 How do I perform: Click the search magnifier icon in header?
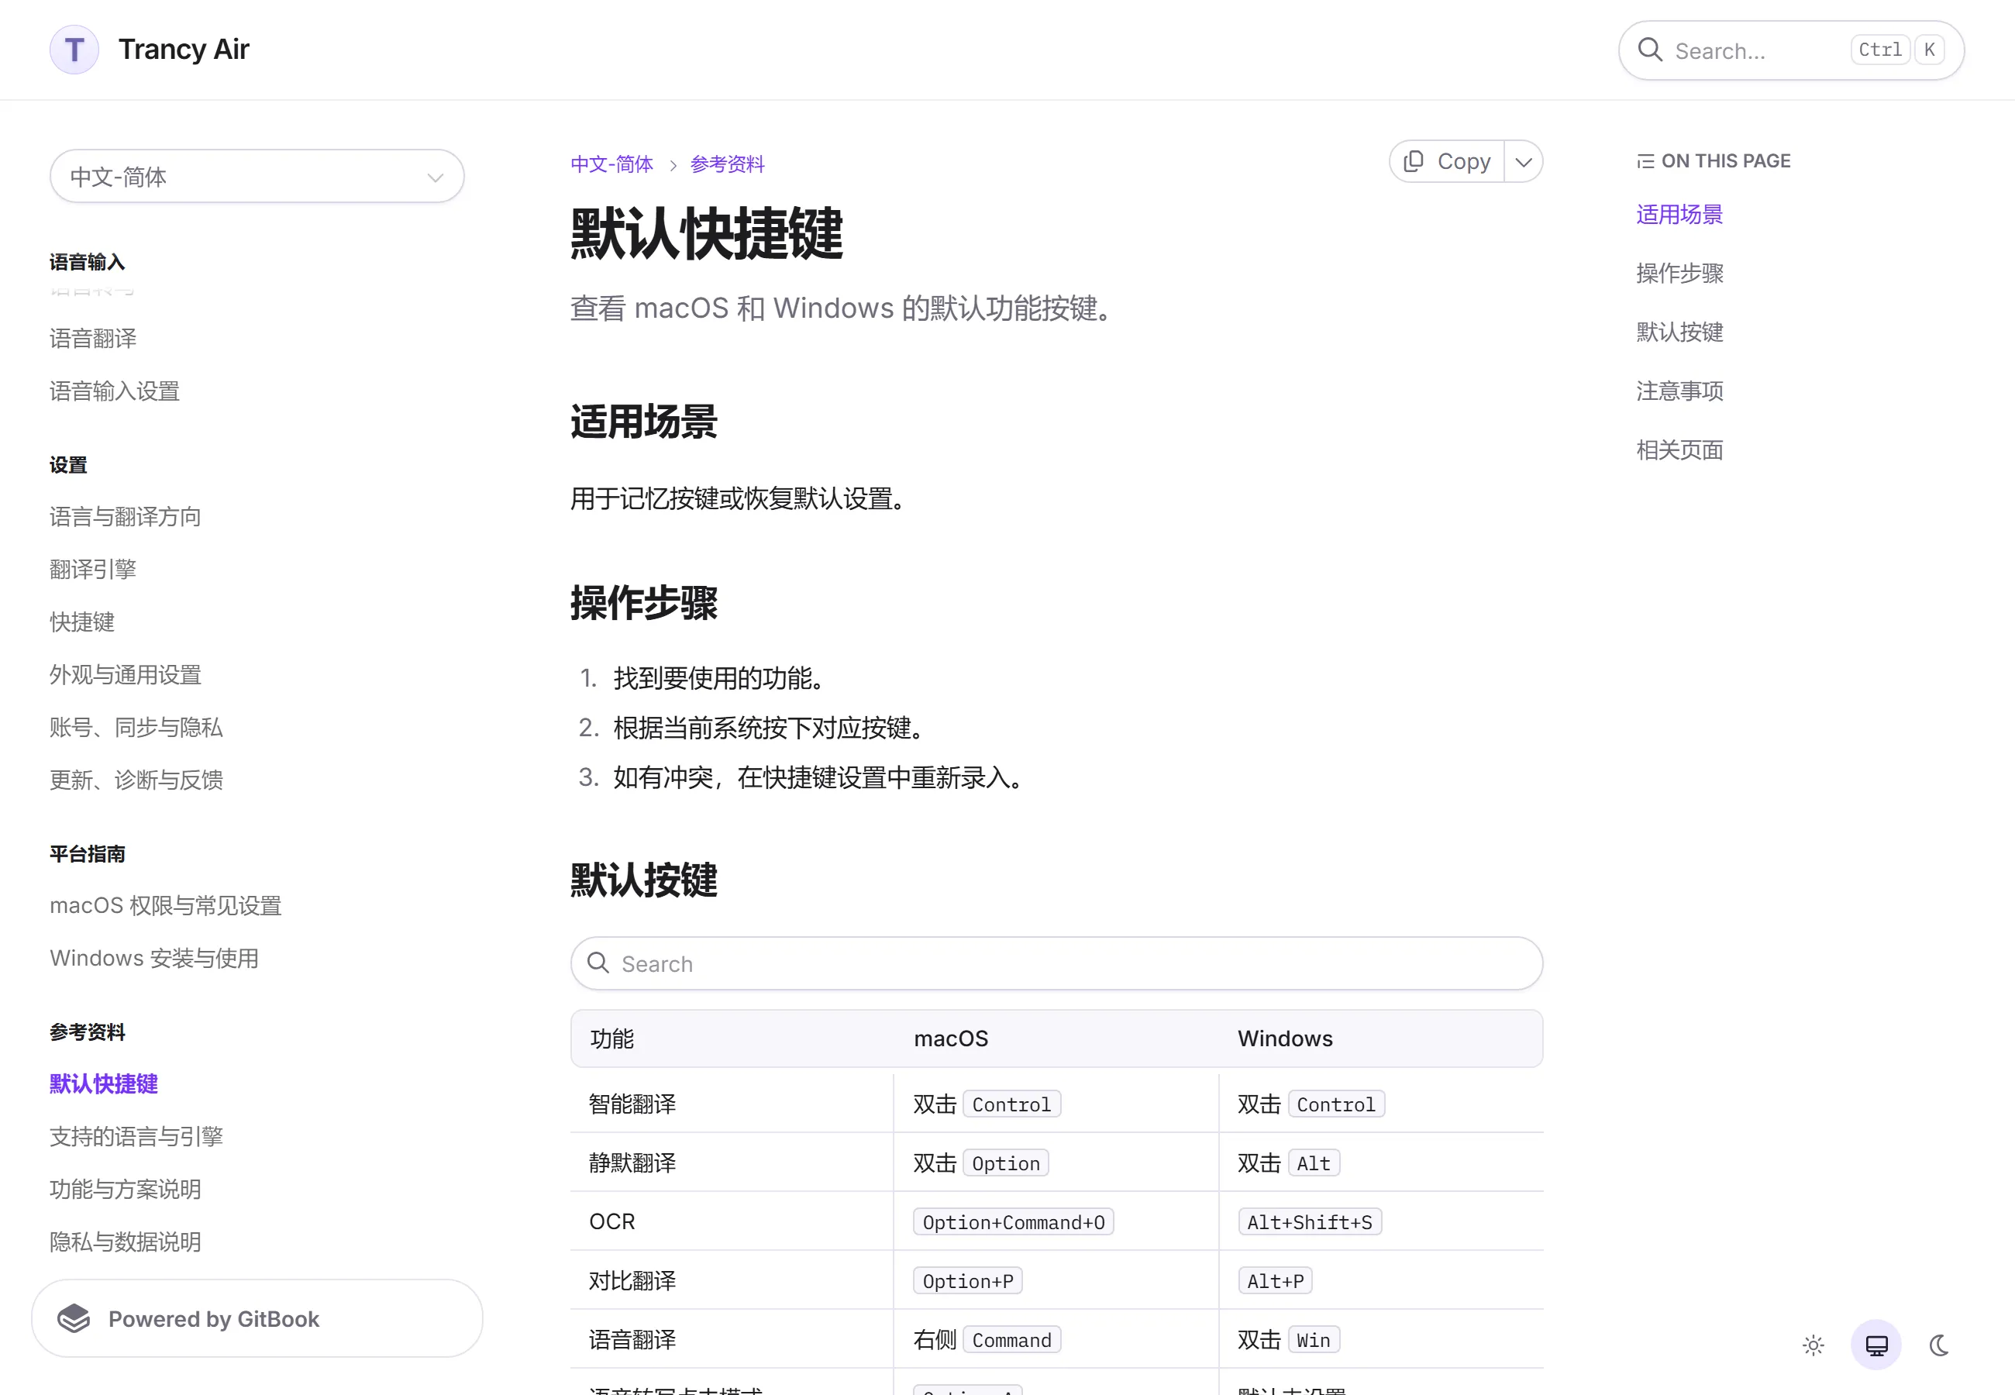pyautogui.click(x=1650, y=50)
